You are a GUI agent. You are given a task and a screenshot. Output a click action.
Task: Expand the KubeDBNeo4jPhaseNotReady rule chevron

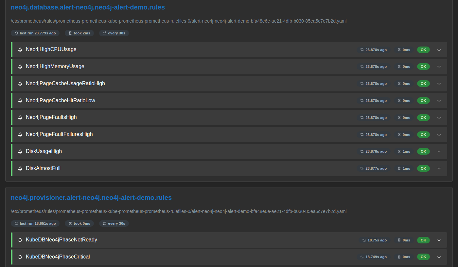pos(439,240)
